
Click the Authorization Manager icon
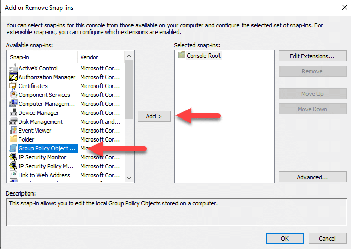(x=14, y=77)
